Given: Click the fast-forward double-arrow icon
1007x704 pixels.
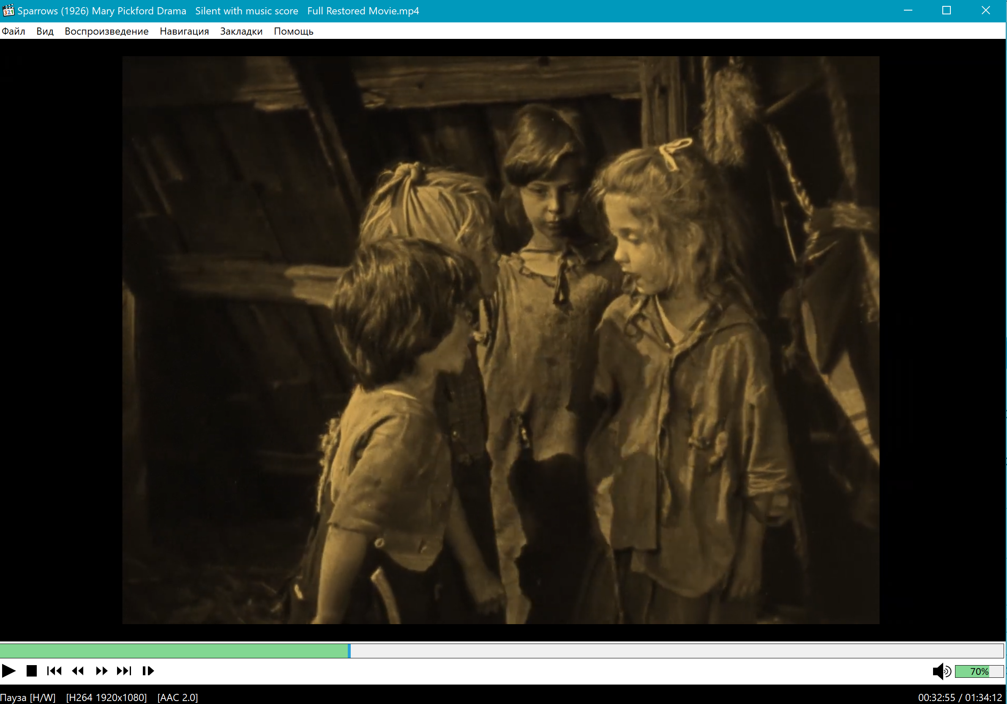Looking at the screenshot, I should coord(101,671).
